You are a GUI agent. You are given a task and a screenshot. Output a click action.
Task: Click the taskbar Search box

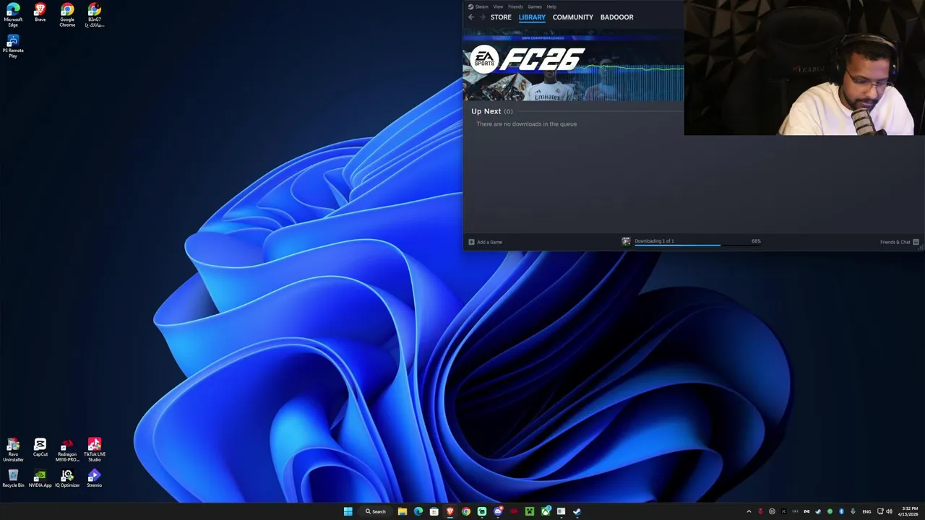tap(375, 511)
